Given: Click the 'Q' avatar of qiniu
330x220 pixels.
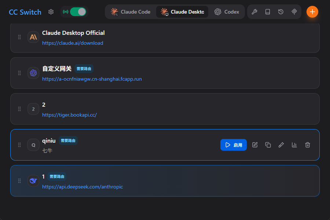Looking at the screenshot, I should (33, 145).
